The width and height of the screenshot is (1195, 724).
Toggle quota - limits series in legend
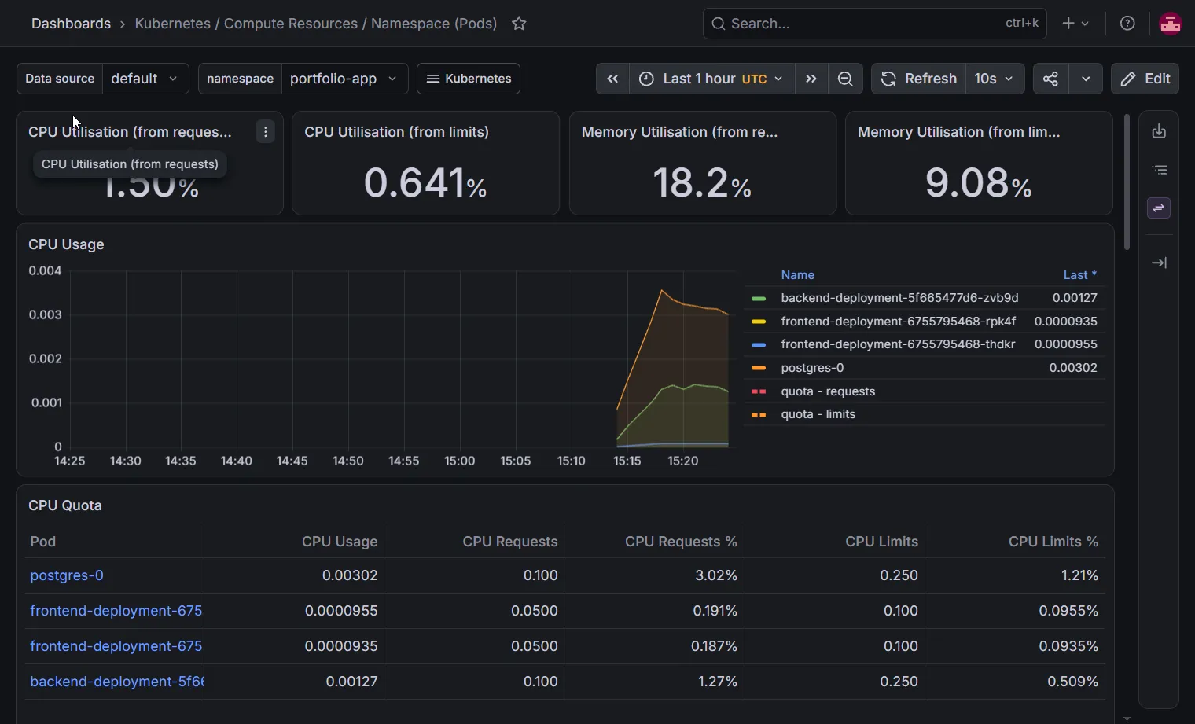click(818, 414)
